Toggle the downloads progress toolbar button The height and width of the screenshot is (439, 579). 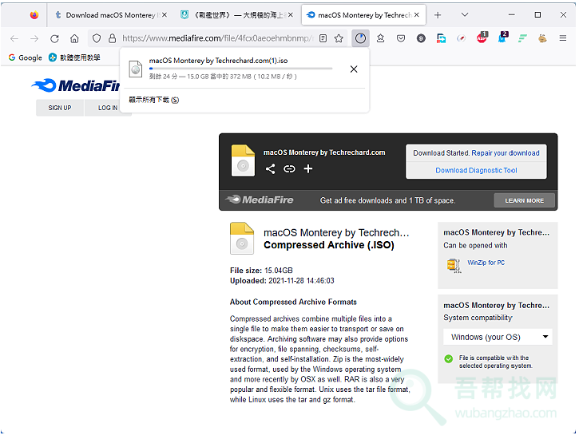(x=360, y=38)
